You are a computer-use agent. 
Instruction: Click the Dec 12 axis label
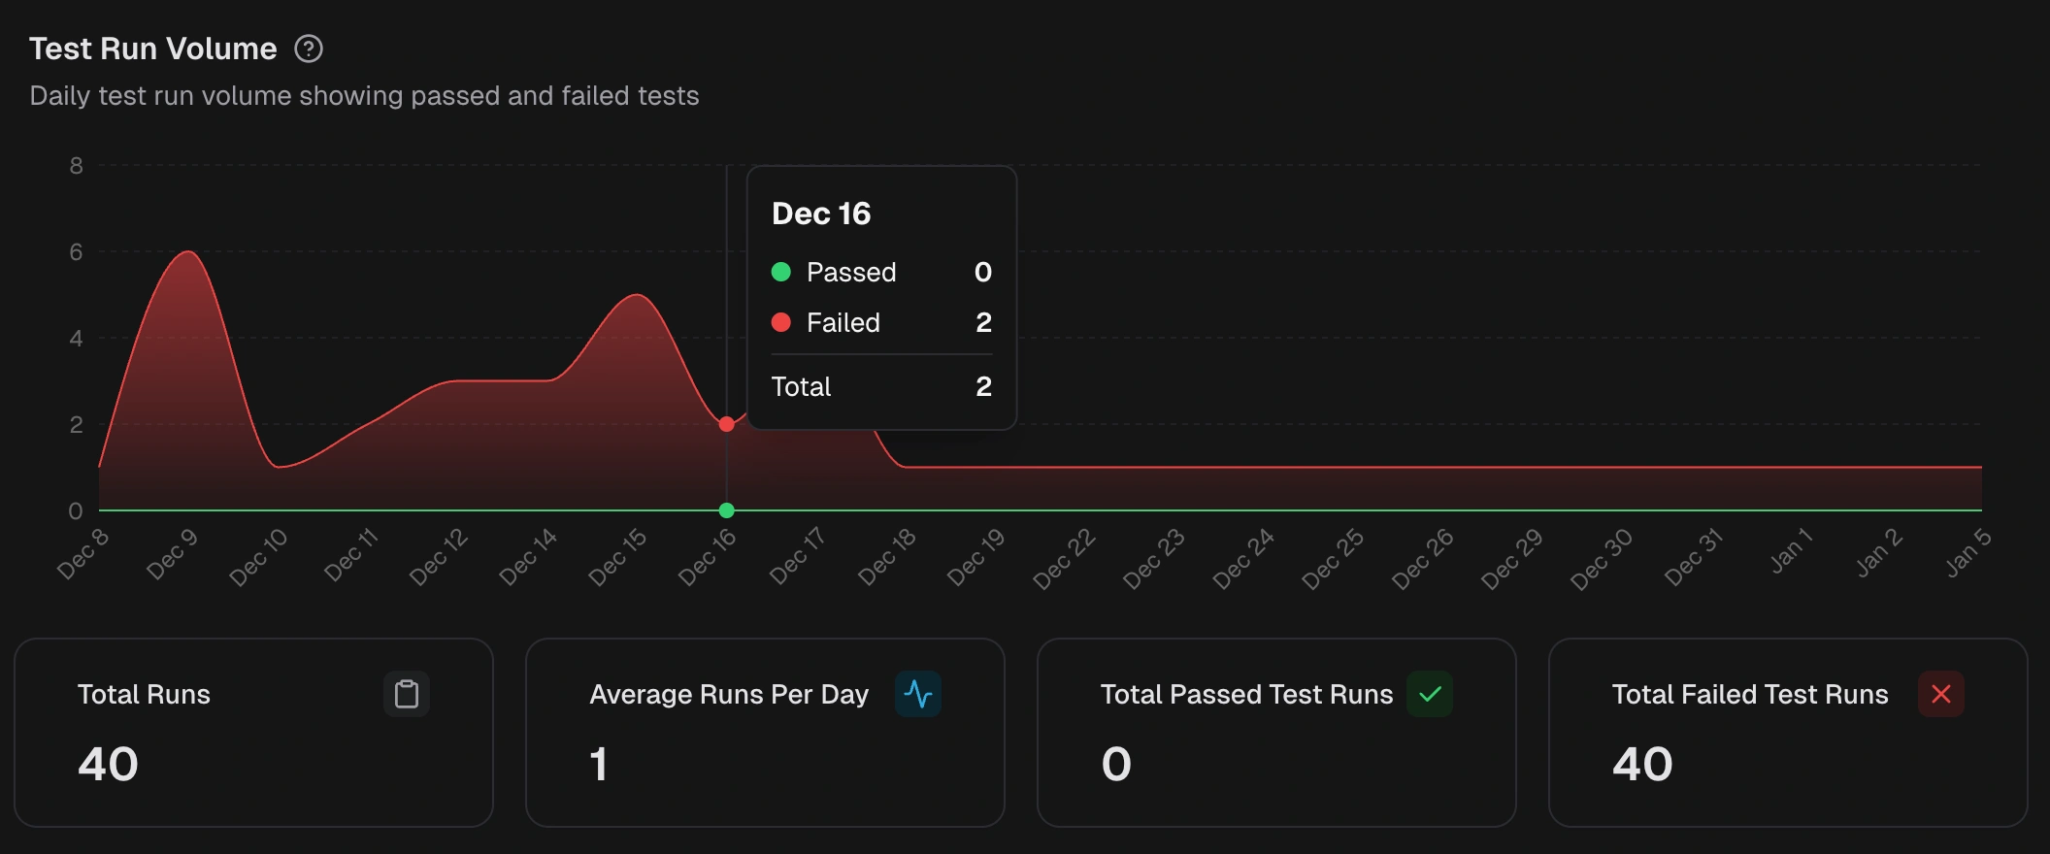pos(439,558)
